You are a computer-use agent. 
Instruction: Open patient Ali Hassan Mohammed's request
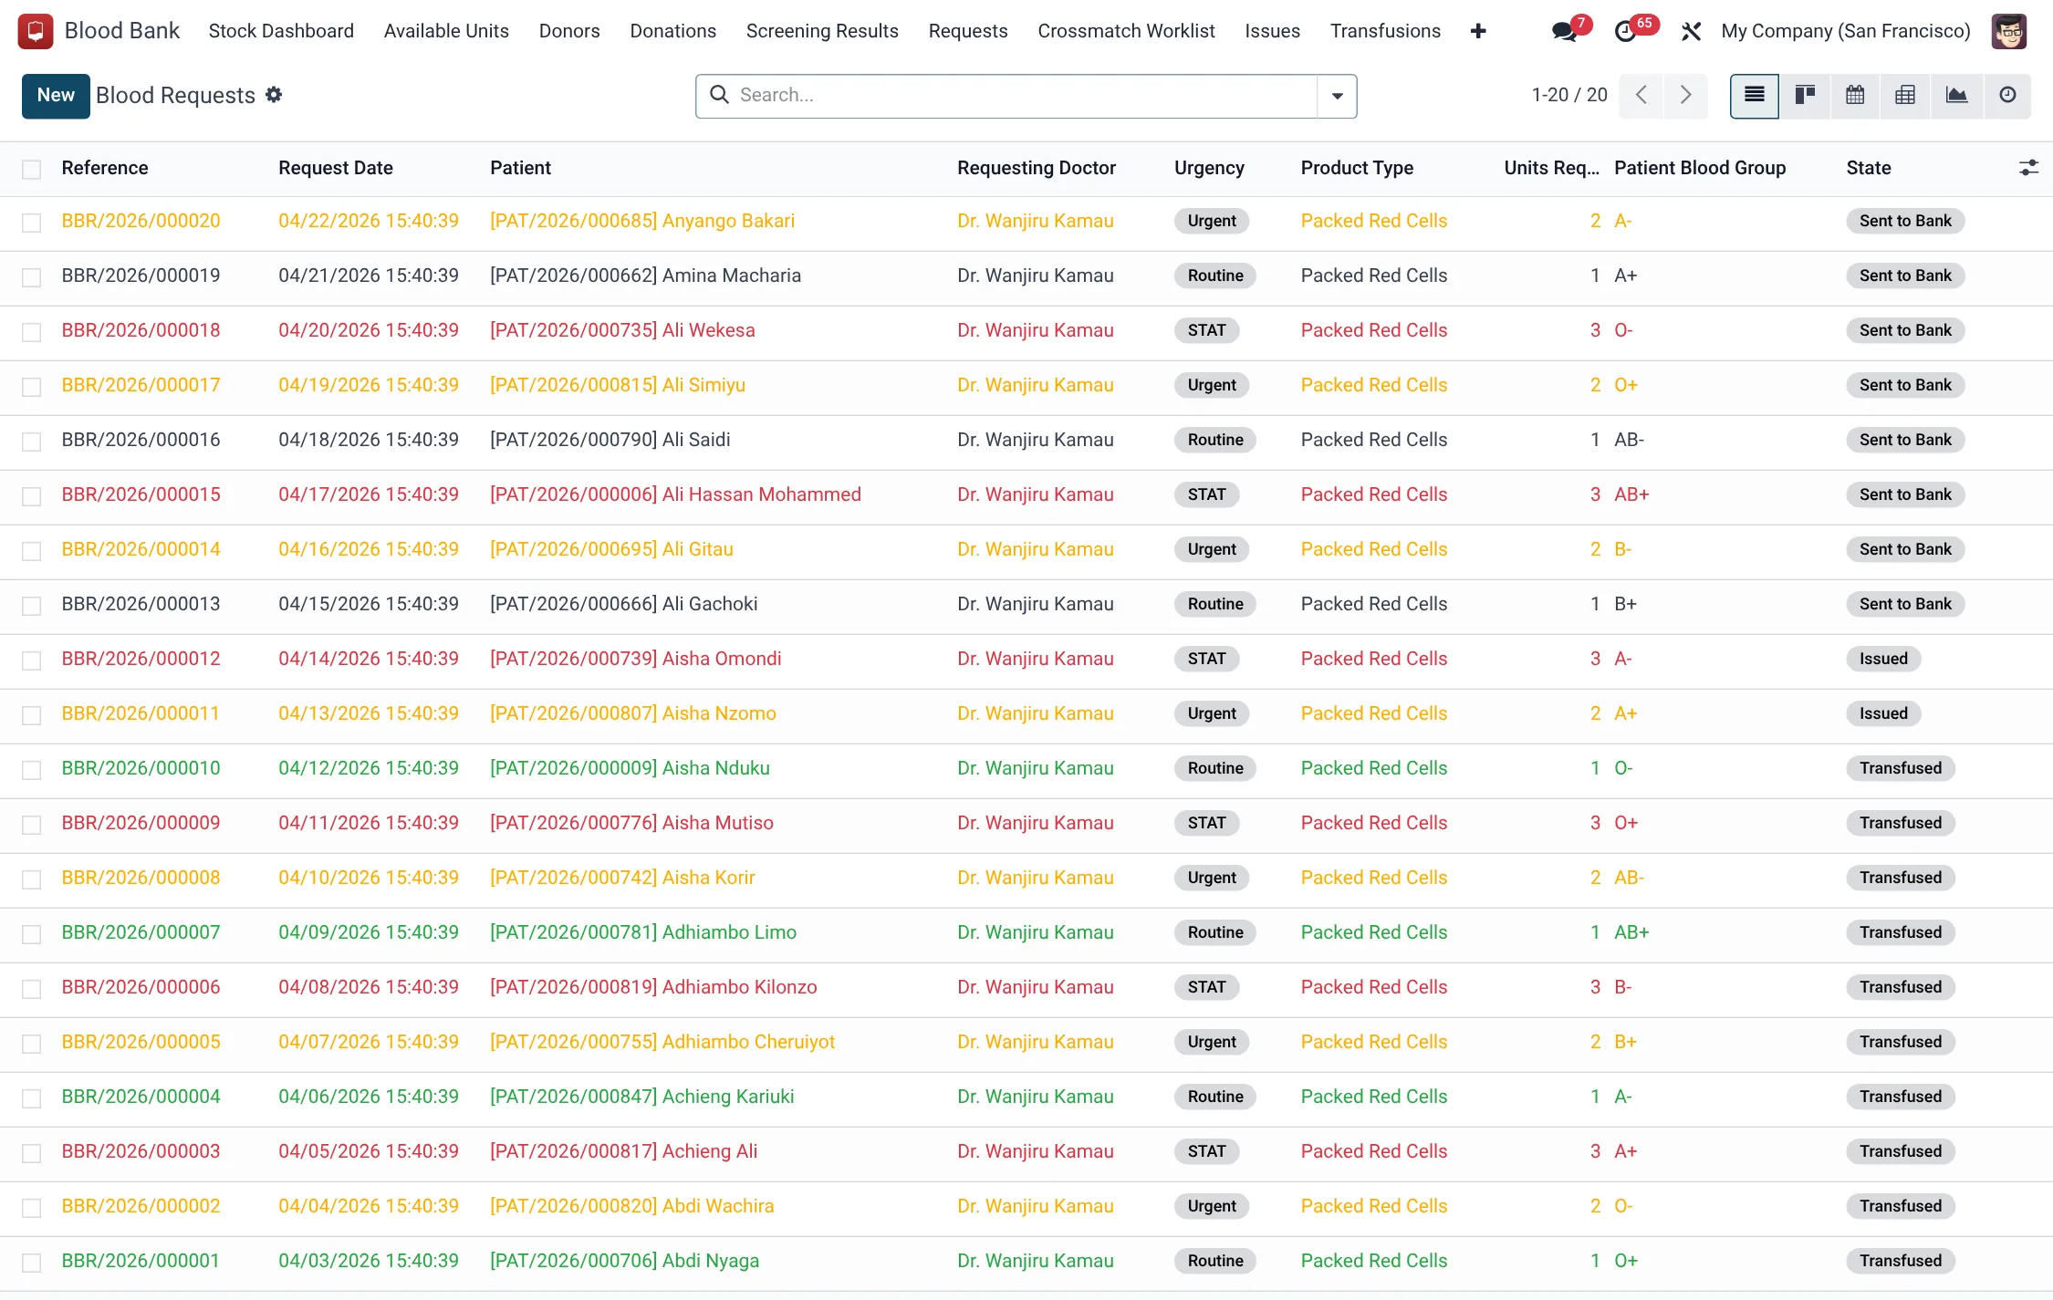(x=675, y=494)
